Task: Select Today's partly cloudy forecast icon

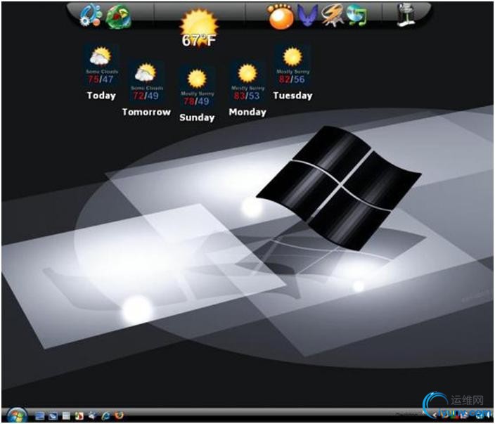Action: (x=101, y=56)
